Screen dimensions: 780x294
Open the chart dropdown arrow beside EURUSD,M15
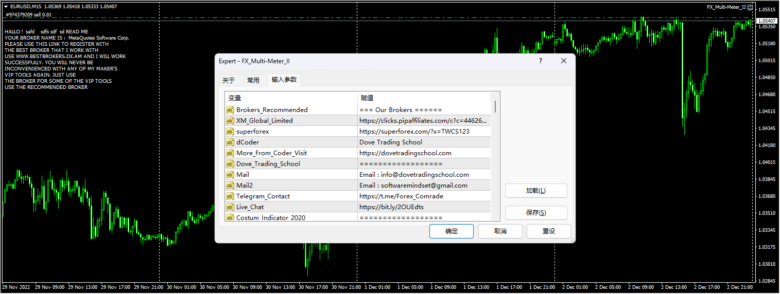(x=6, y=7)
